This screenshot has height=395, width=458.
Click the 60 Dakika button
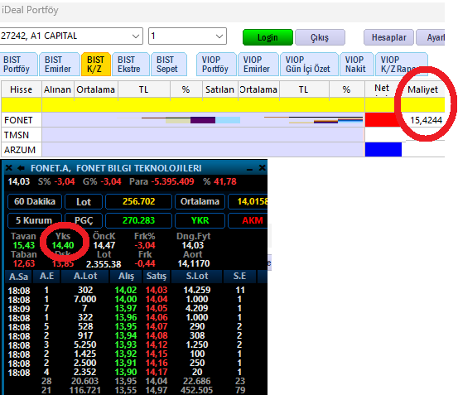35,201
